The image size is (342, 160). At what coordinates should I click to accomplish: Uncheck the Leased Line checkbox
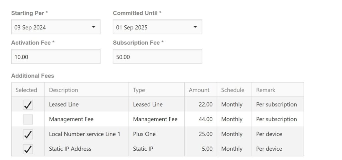(x=28, y=105)
